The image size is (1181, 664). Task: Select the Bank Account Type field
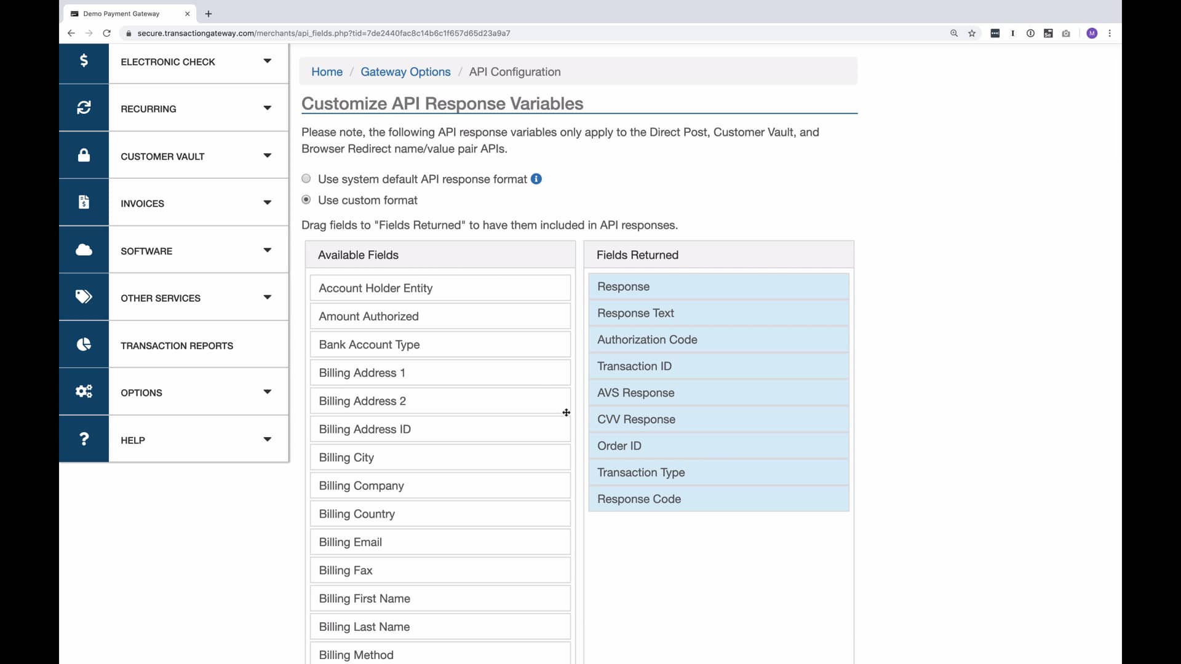(x=440, y=344)
